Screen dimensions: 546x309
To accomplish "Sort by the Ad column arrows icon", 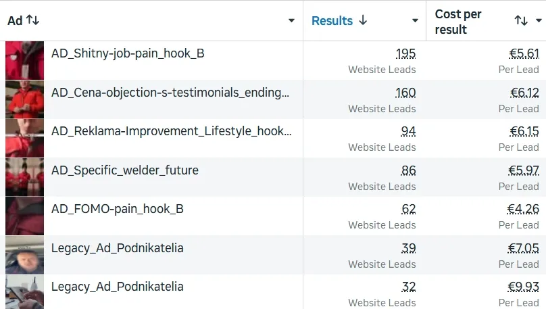I will [x=32, y=20].
